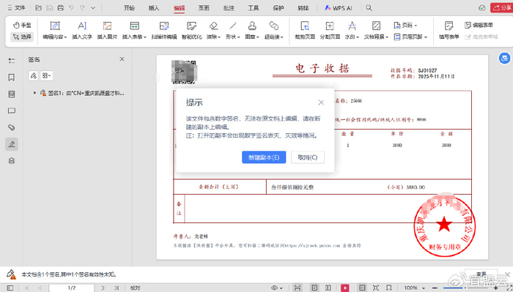Select the Hand (手型) tool
This screenshot has height=292, width=513.
(22, 26)
